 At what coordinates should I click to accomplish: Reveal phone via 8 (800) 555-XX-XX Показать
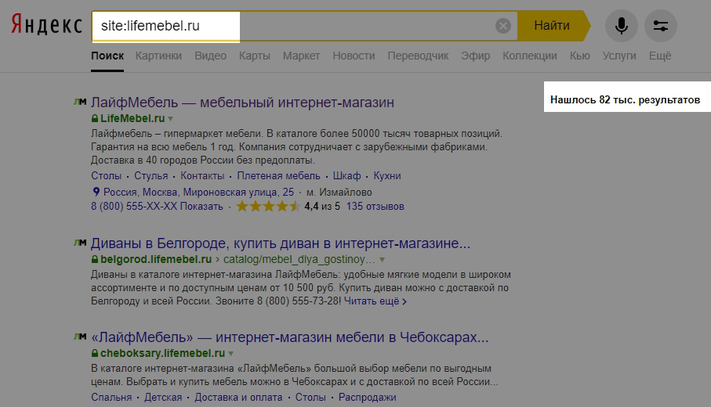point(157,207)
